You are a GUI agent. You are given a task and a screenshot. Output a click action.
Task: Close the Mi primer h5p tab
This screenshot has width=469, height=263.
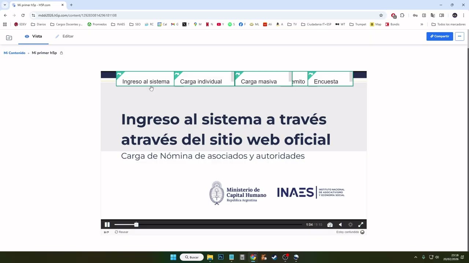[62, 5]
